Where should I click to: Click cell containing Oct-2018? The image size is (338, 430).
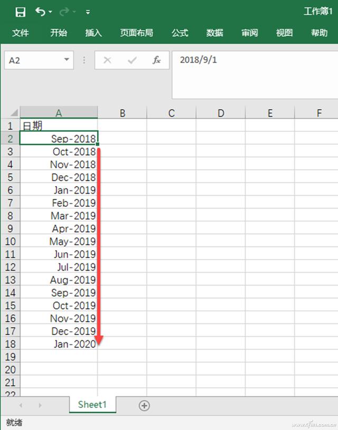point(59,151)
